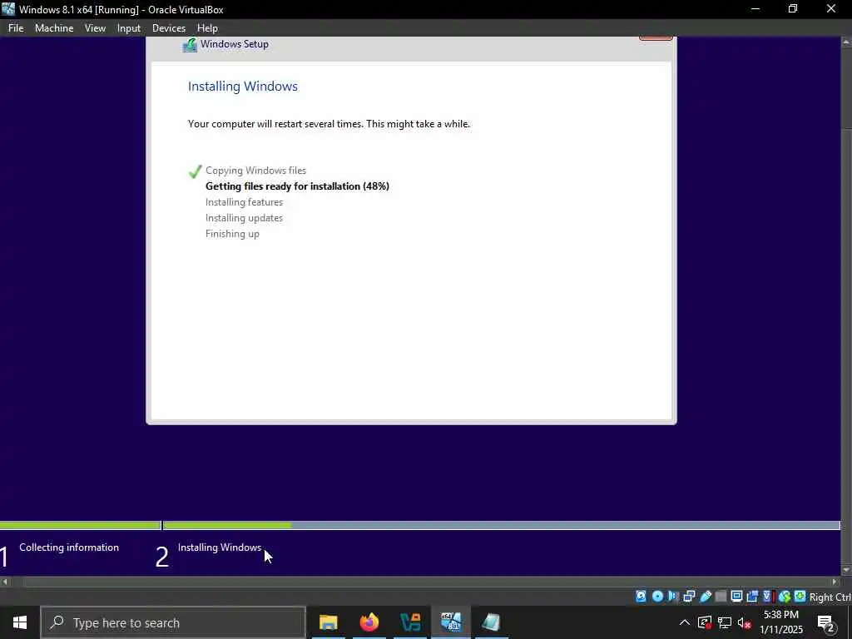Open the Input menu
This screenshot has width=852, height=639.
click(x=129, y=27)
